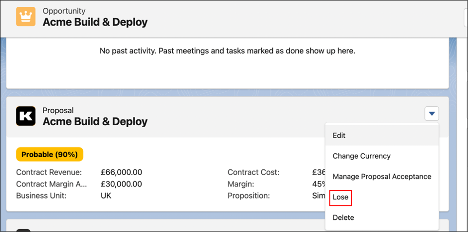Click the Opportunity crown icon

click(x=26, y=17)
